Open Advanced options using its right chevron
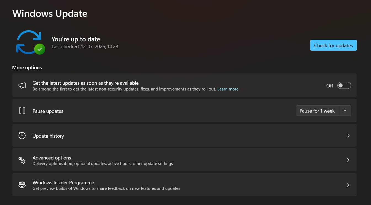The image size is (371, 205). [348, 160]
